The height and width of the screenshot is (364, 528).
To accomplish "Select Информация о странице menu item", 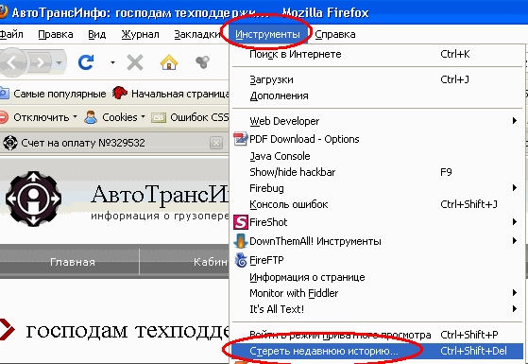I will (378, 277).
